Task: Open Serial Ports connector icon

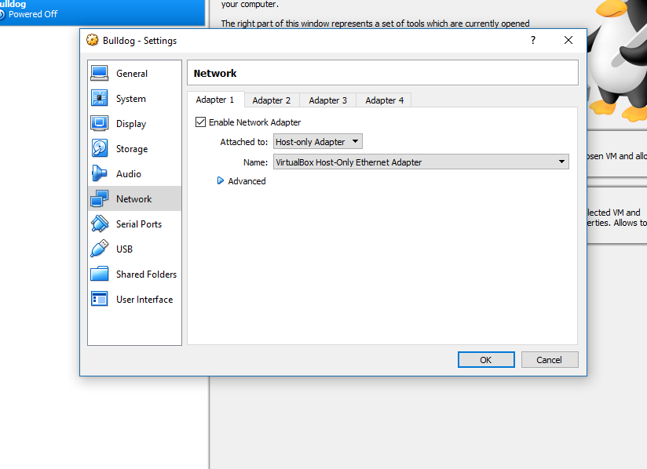Action: pos(100,224)
